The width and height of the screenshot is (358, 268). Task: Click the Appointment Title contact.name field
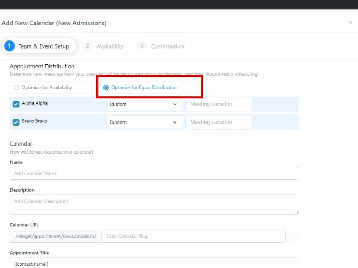pyautogui.click(x=154, y=264)
